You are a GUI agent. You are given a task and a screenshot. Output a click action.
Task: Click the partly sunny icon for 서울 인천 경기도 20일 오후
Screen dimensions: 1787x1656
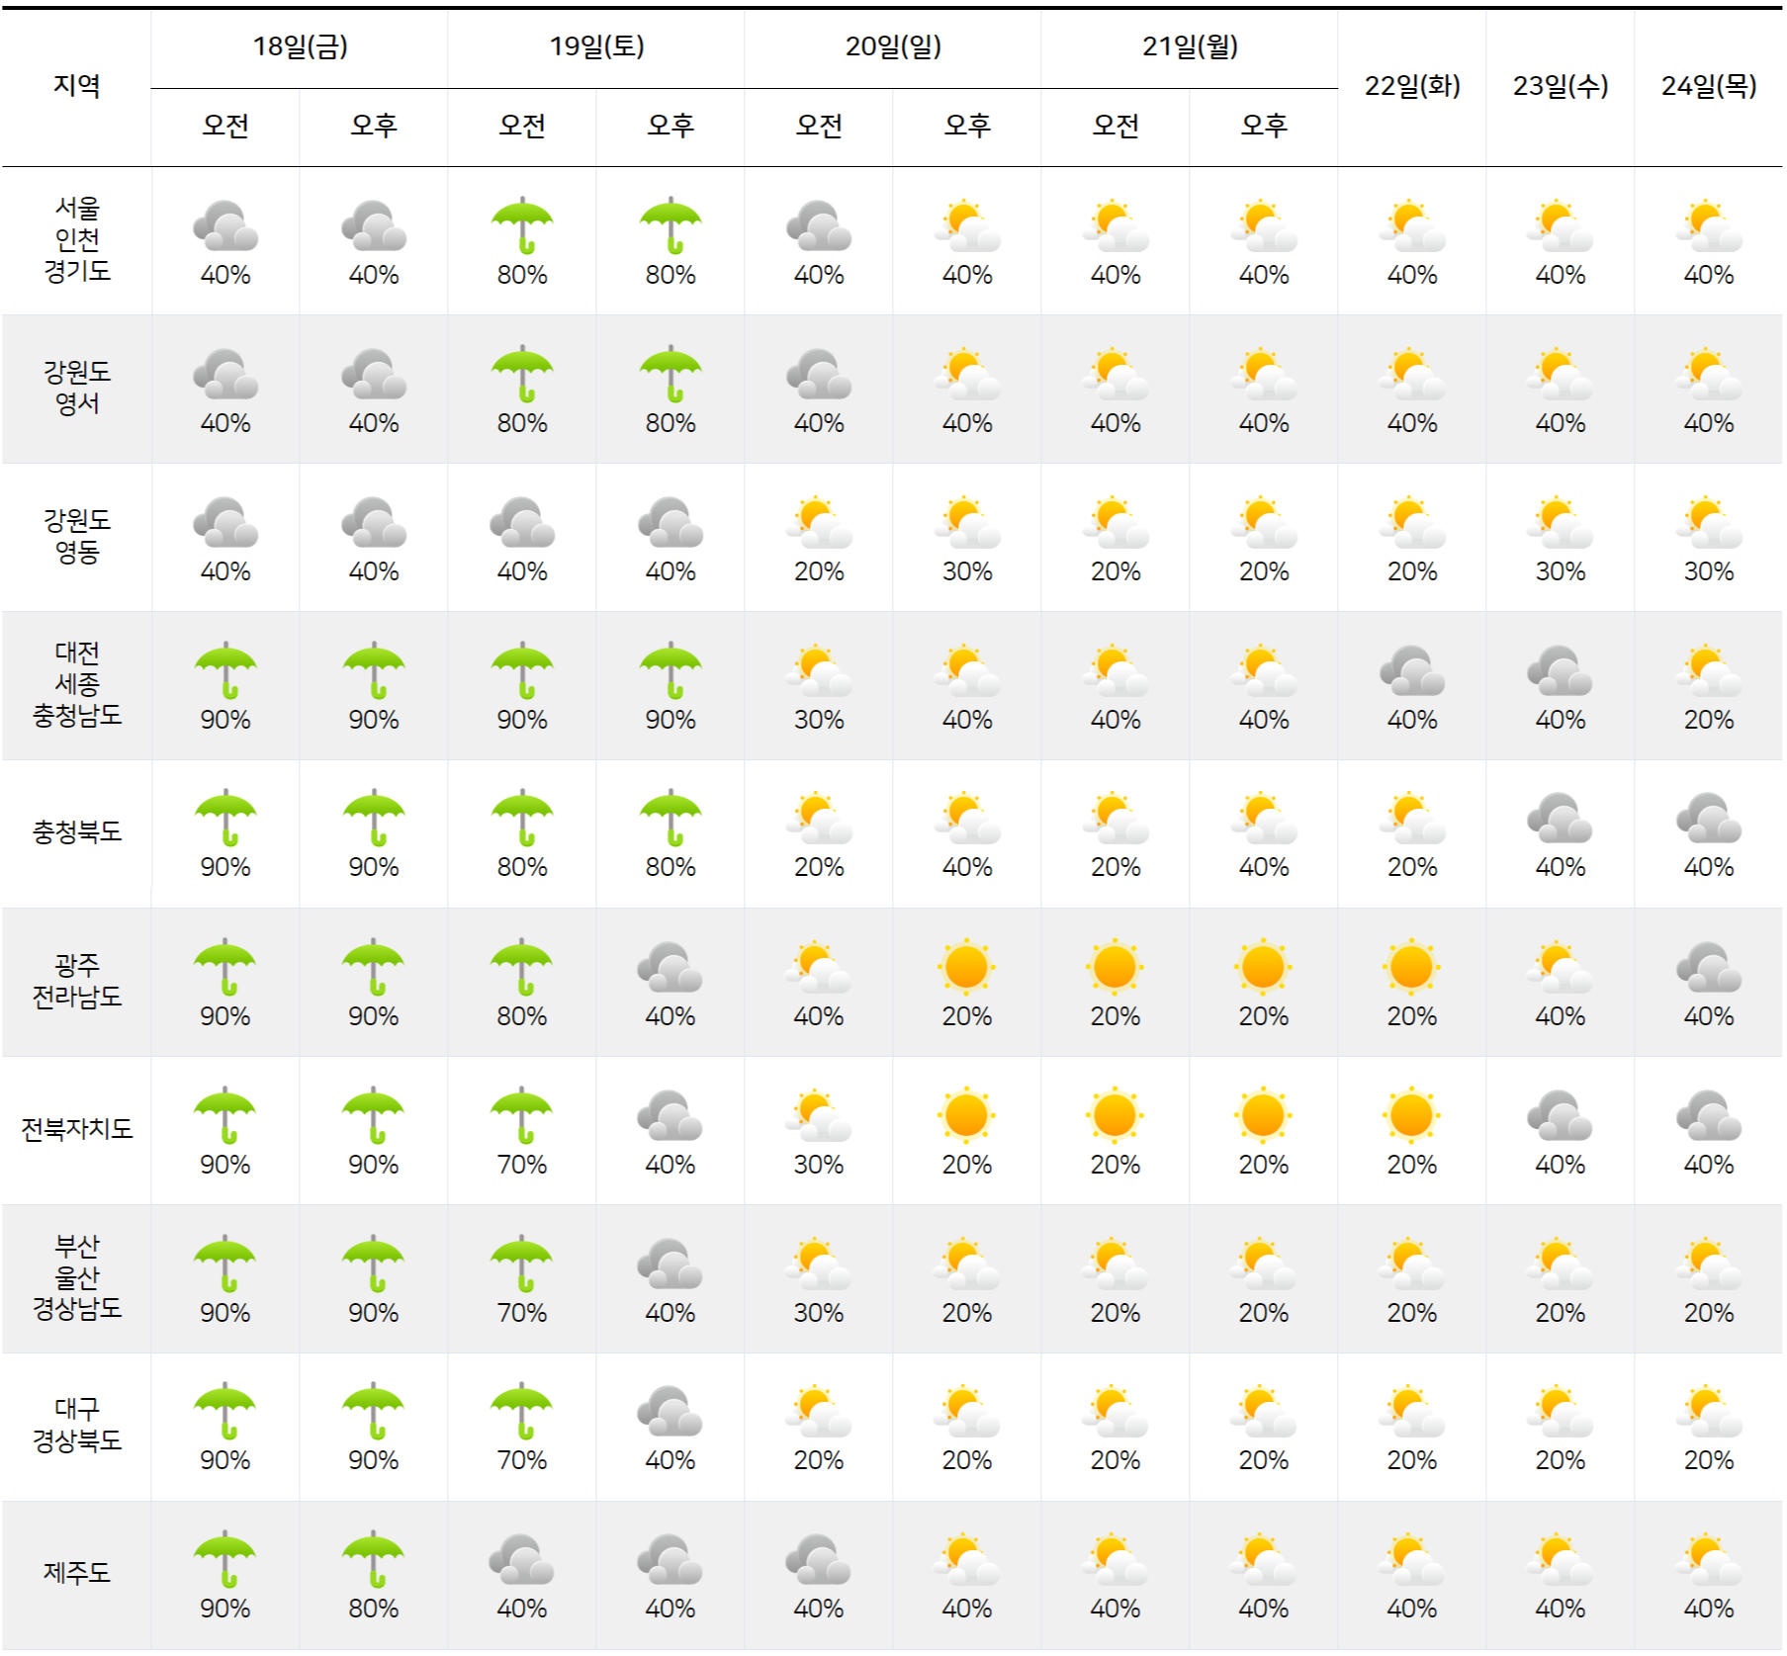coord(967,225)
